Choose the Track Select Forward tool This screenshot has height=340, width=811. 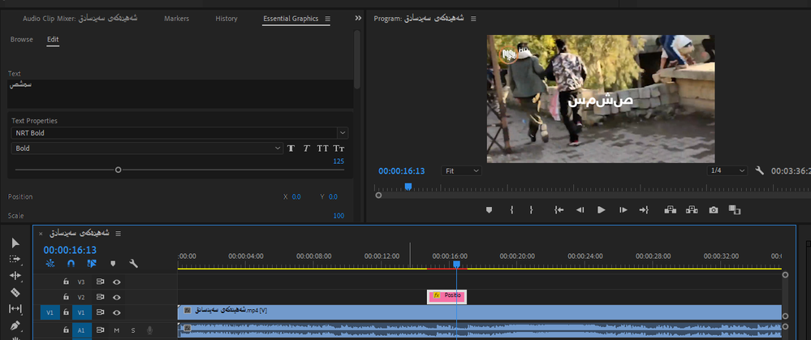click(x=15, y=259)
